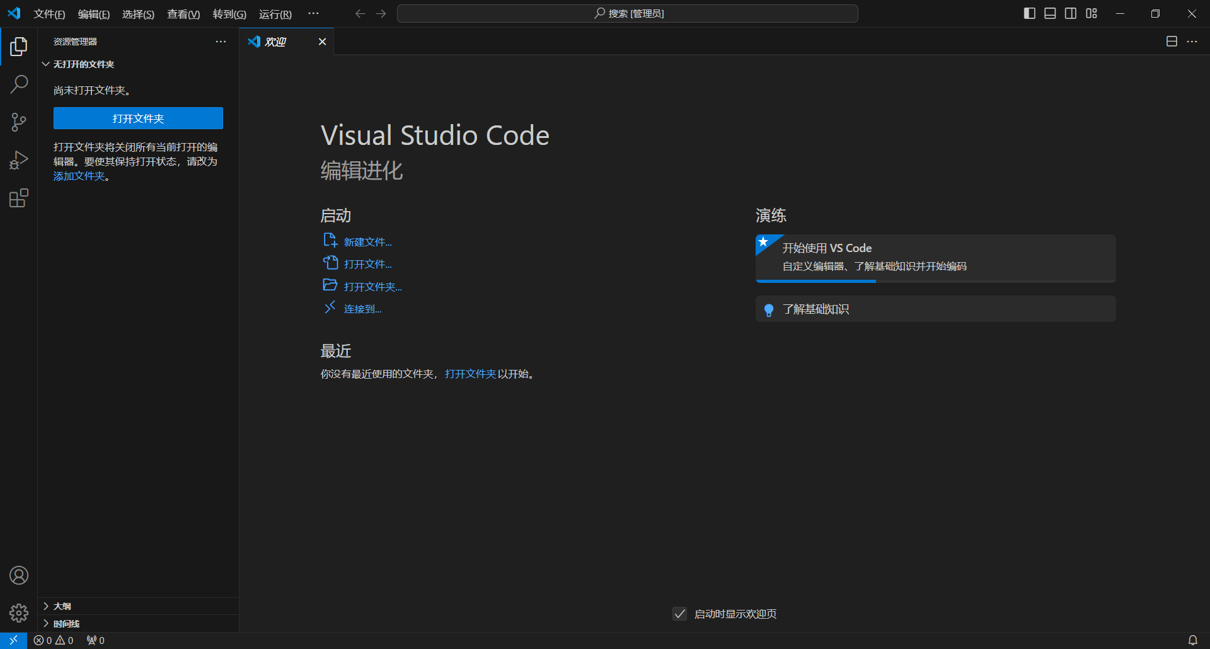Open errors and warnings status item

point(54,640)
